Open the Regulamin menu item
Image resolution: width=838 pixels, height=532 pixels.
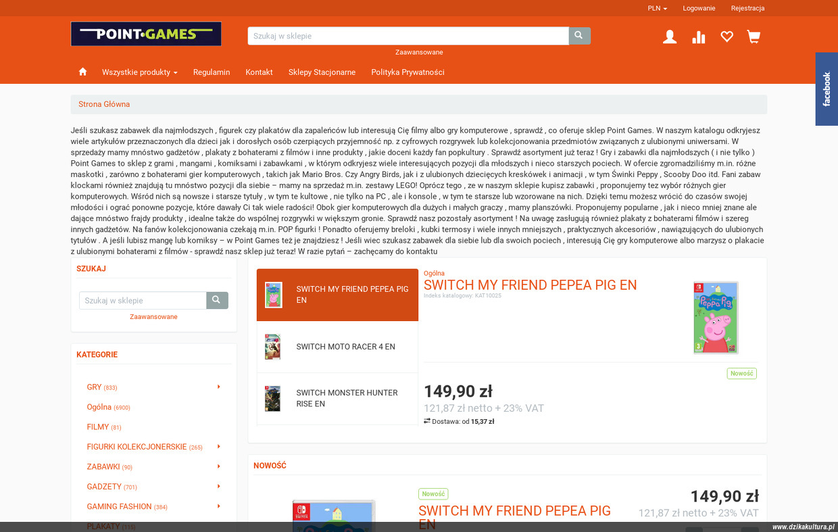[x=212, y=72]
